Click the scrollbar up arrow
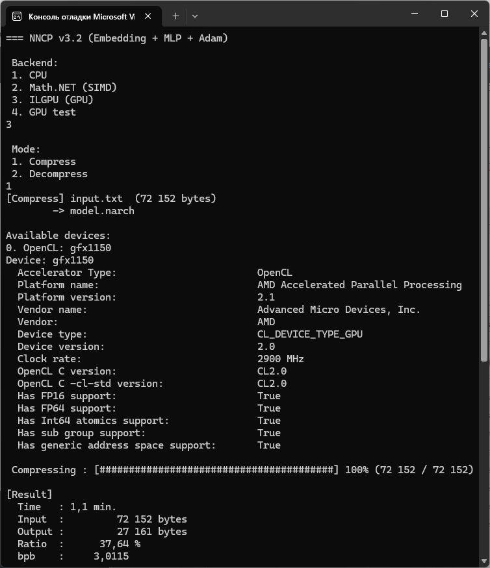 (x=484, y=33)
